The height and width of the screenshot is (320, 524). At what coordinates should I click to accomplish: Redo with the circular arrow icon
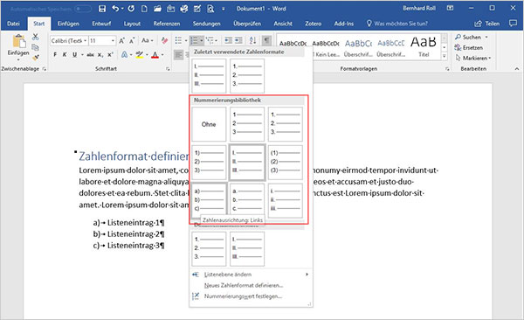point(131,9)
